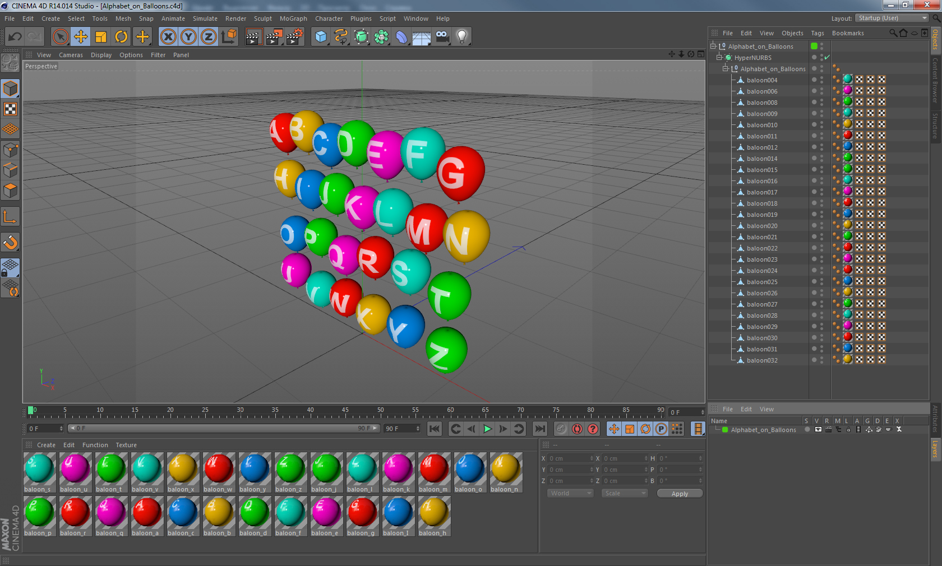The width and height of the screenshot is (942, 566).
Task: Click the layer color swatch for Alphabet_on_Balloons
Action: pyautogui.click(x=725, y=430)
